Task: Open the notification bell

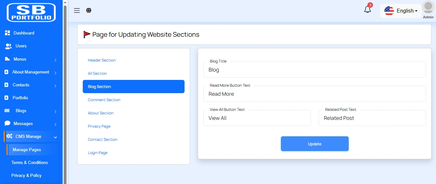Action: [x=367, y=10]
